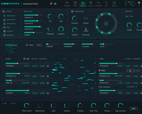Toggle the Tone Filter power button
This screenshot has height=114, width=142.
click(100, 70)
